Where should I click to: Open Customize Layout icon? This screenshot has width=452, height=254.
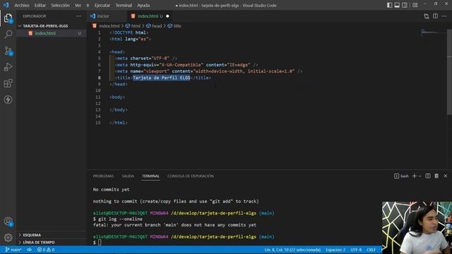coord(415,5)
